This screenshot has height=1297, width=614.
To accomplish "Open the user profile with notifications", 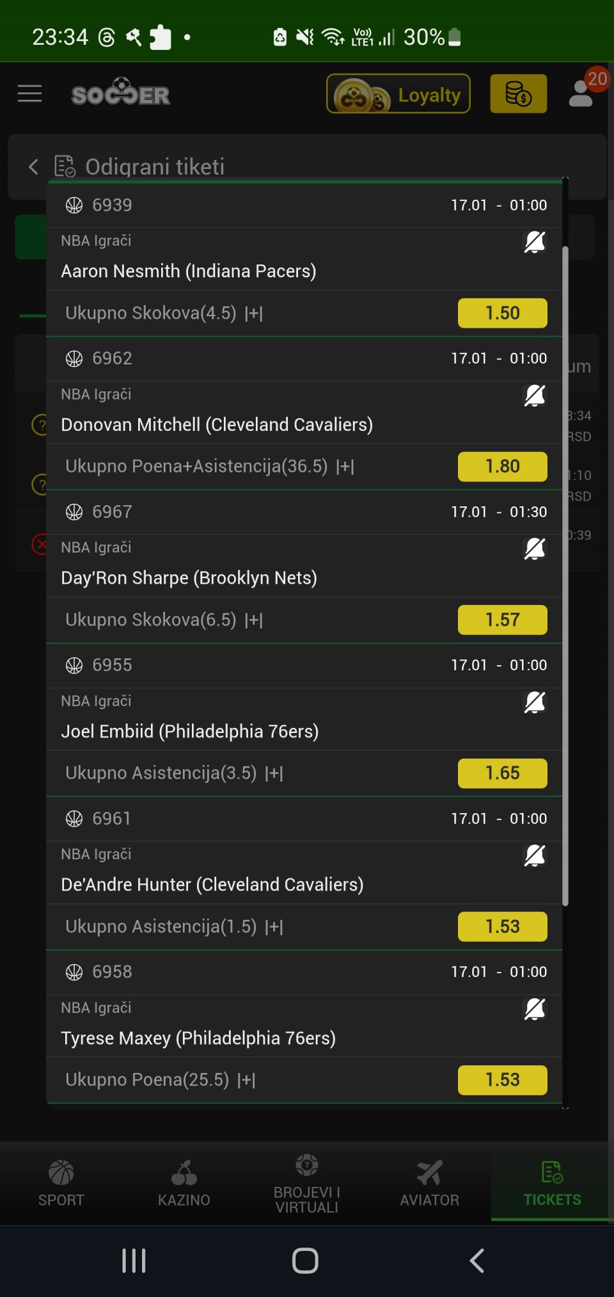I will (582, 93).
